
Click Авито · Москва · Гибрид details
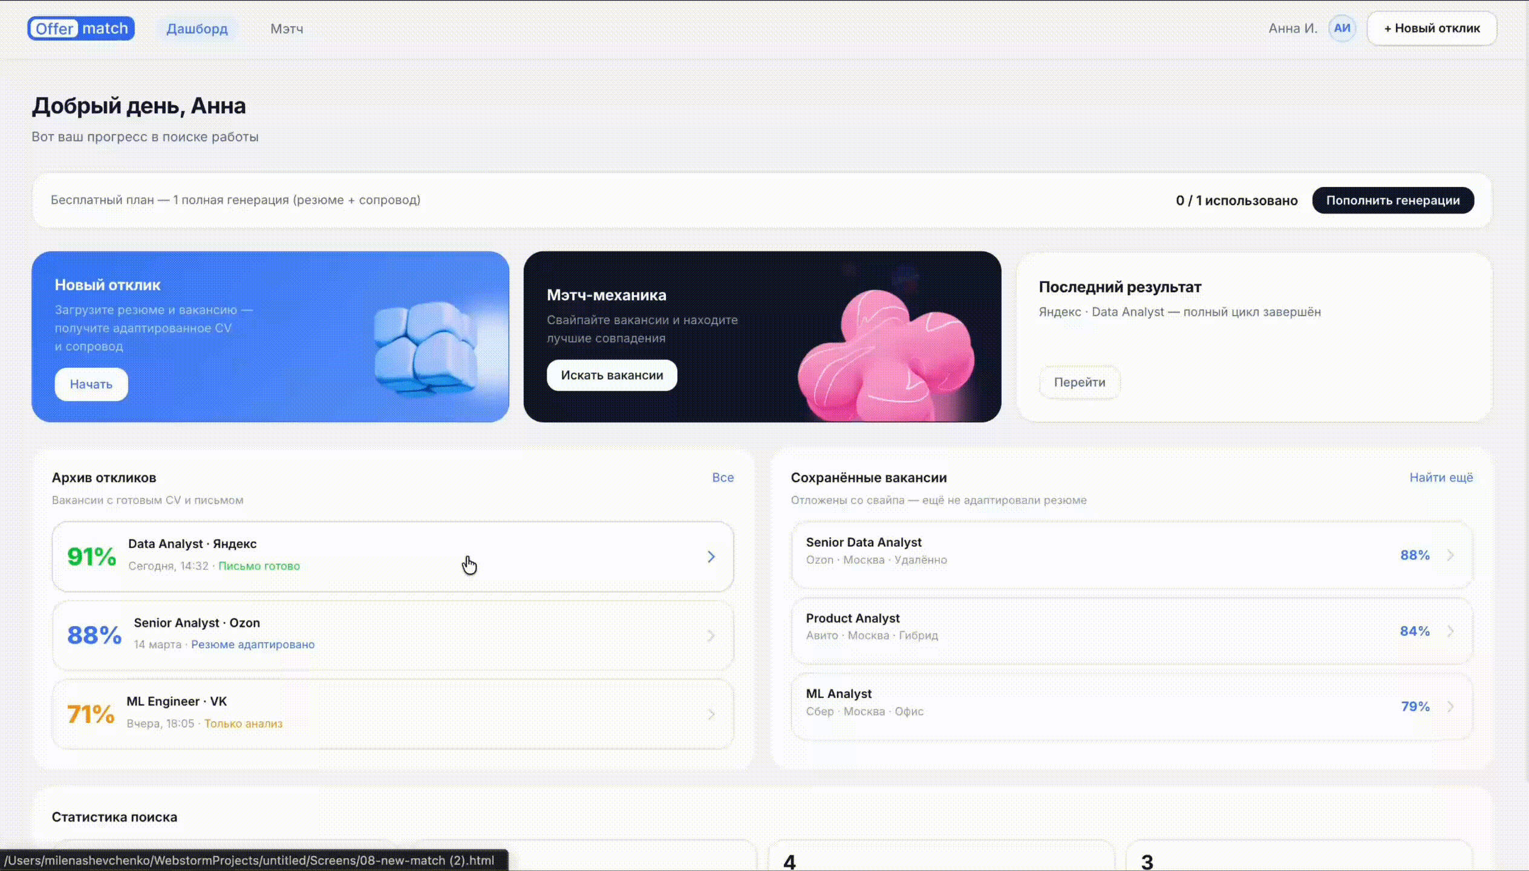872,636
